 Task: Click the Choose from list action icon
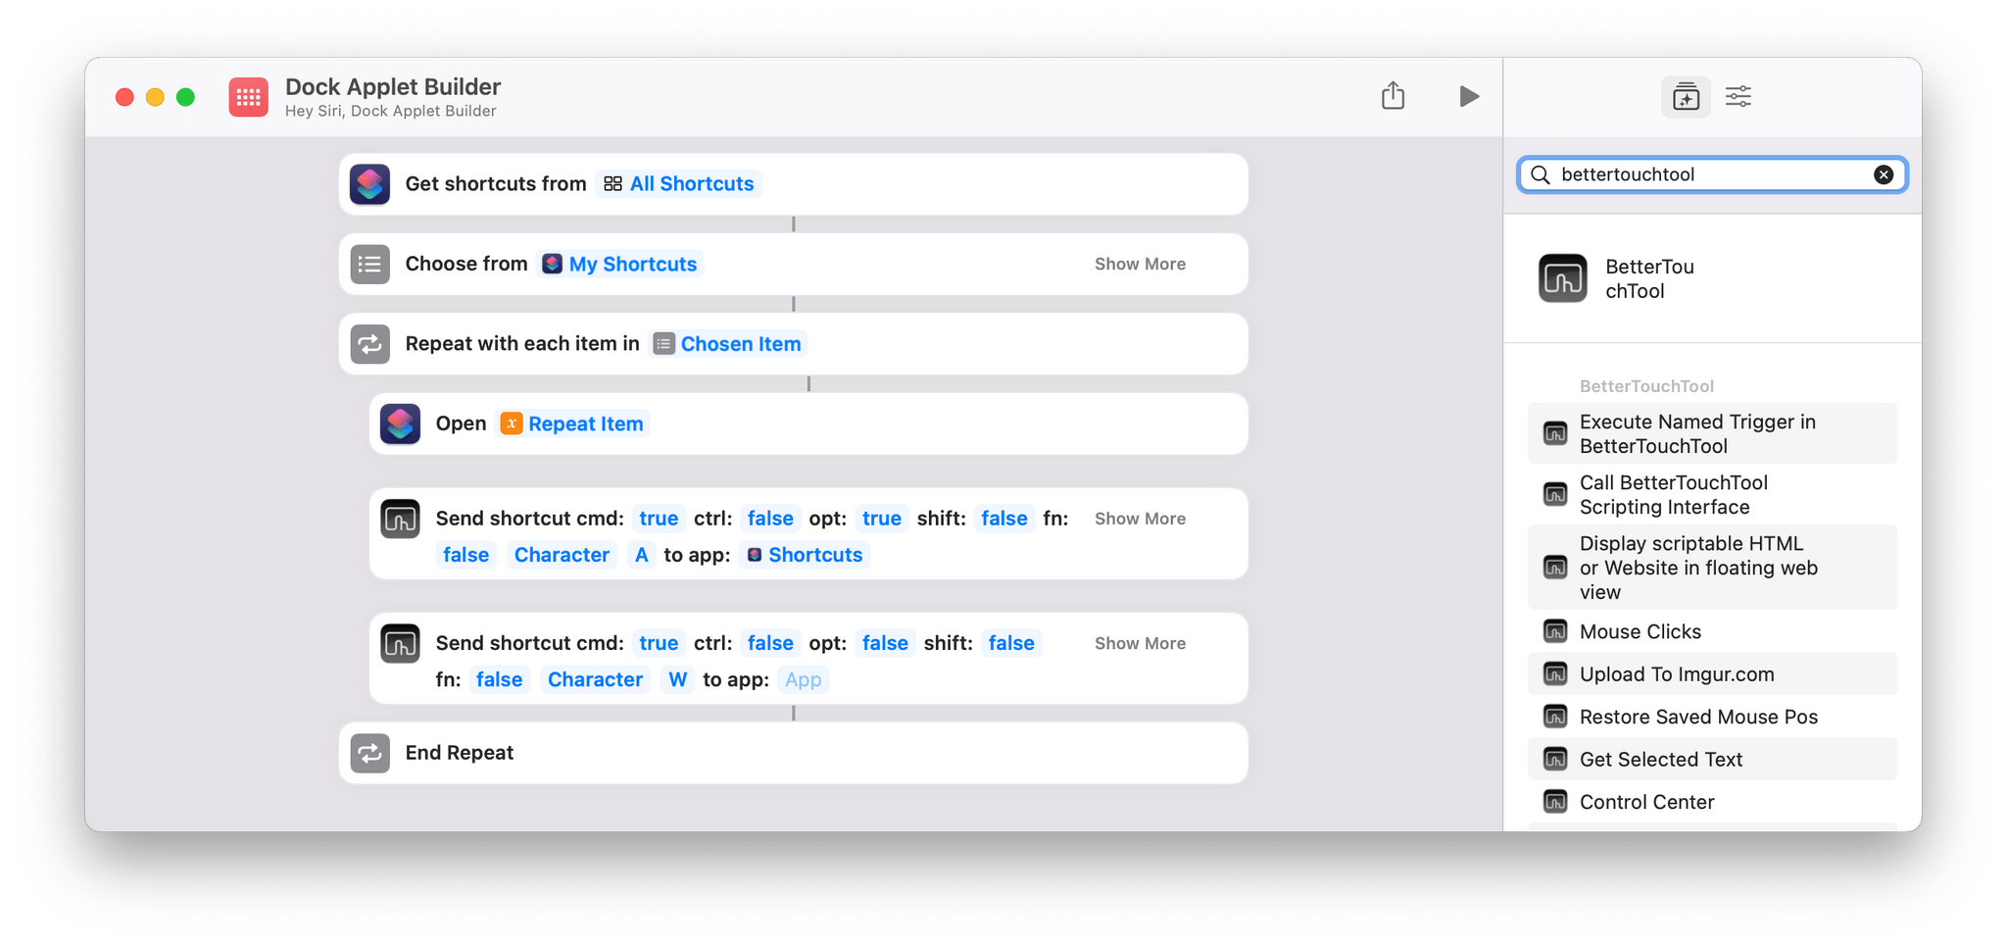(369, 264)
